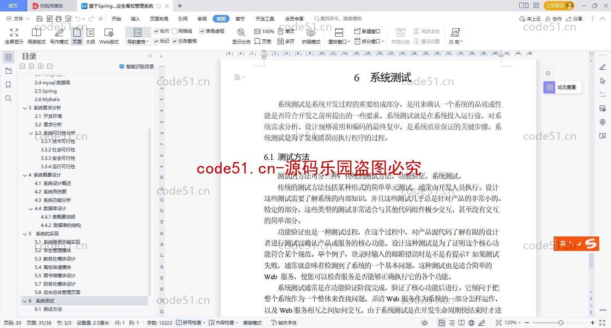Select 4.2 系统用例图 in outline

click(x=50, y=192)
